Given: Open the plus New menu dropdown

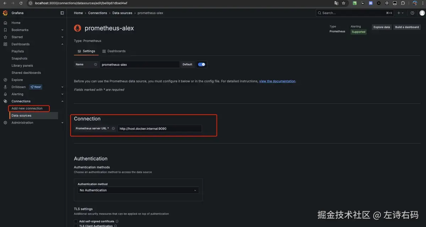Looking at the screenshot, I should point(400,13).
